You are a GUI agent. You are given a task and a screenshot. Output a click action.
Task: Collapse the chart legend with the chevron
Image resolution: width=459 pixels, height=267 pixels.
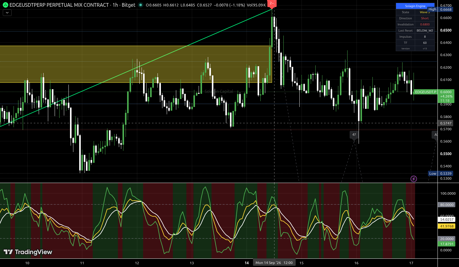(7, 13)
